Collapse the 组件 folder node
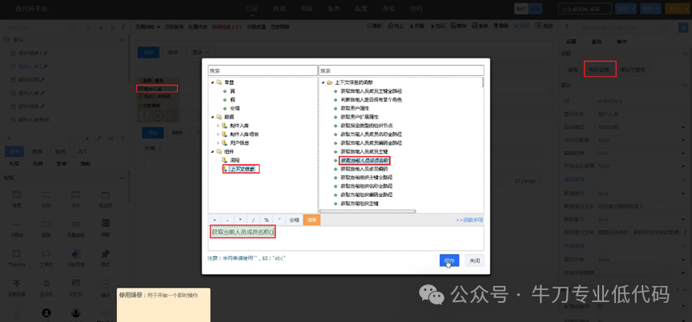 (211, 151)
